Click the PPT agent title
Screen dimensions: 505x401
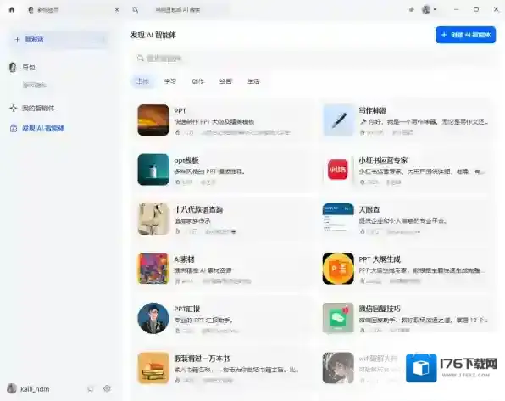(180, 110)
